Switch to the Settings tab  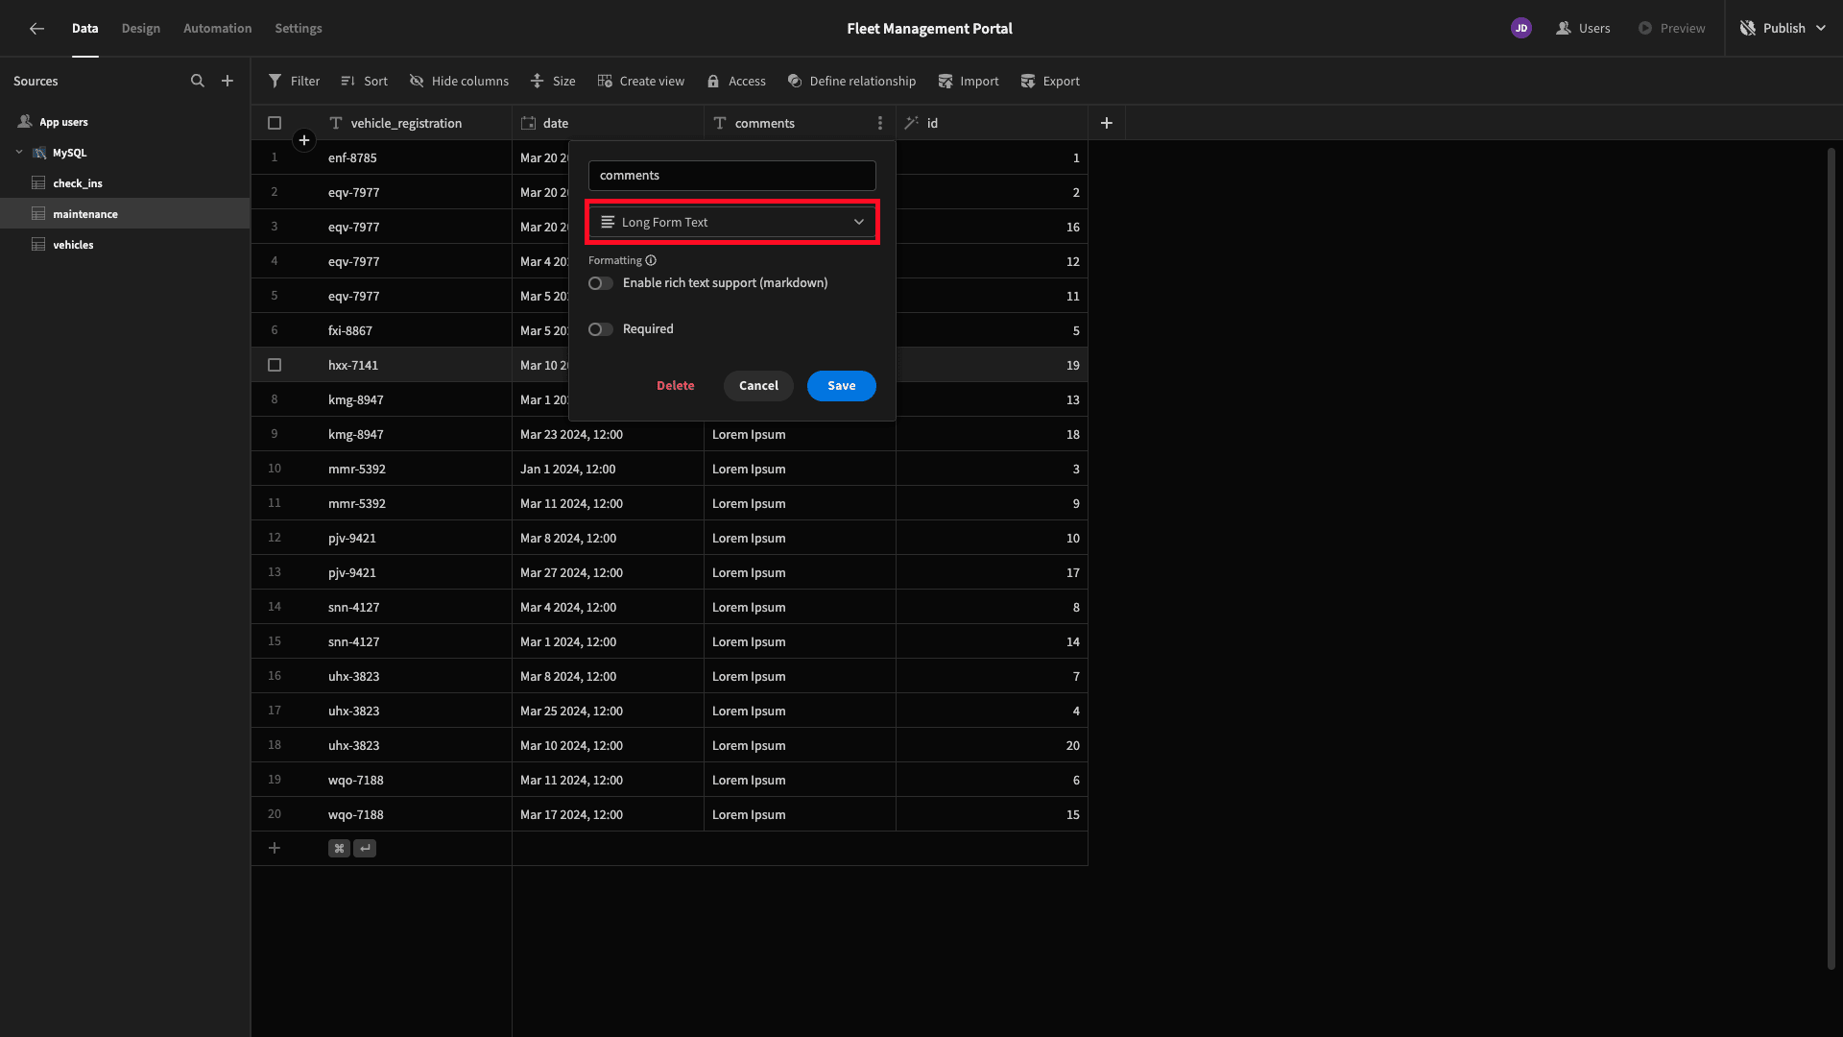click(299, 28)
